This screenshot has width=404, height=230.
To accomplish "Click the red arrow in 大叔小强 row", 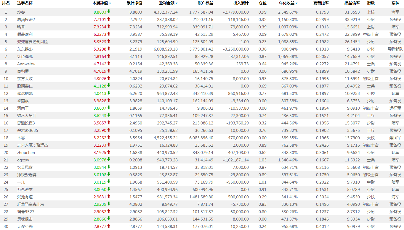I will coord(109,226).
